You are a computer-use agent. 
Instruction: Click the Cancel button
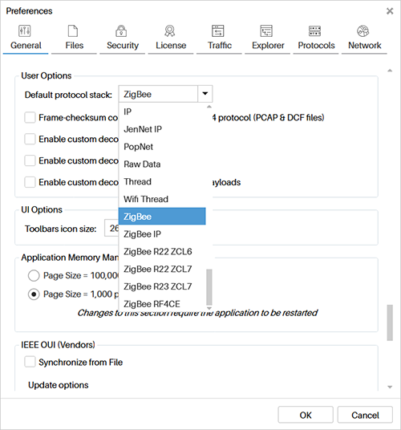365,415
